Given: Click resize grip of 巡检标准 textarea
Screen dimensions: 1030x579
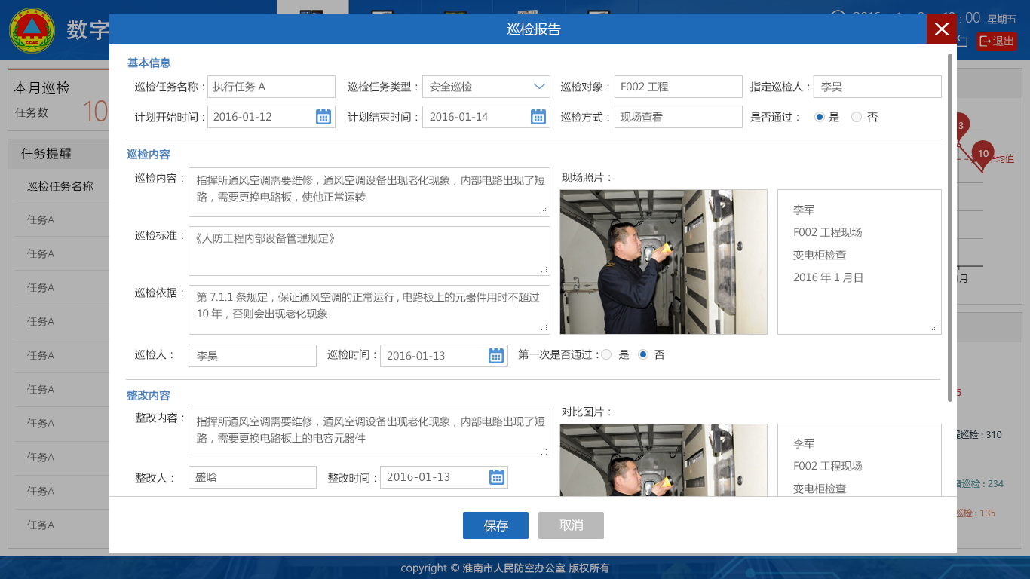Looking at the screenshot, I should 544,269.
